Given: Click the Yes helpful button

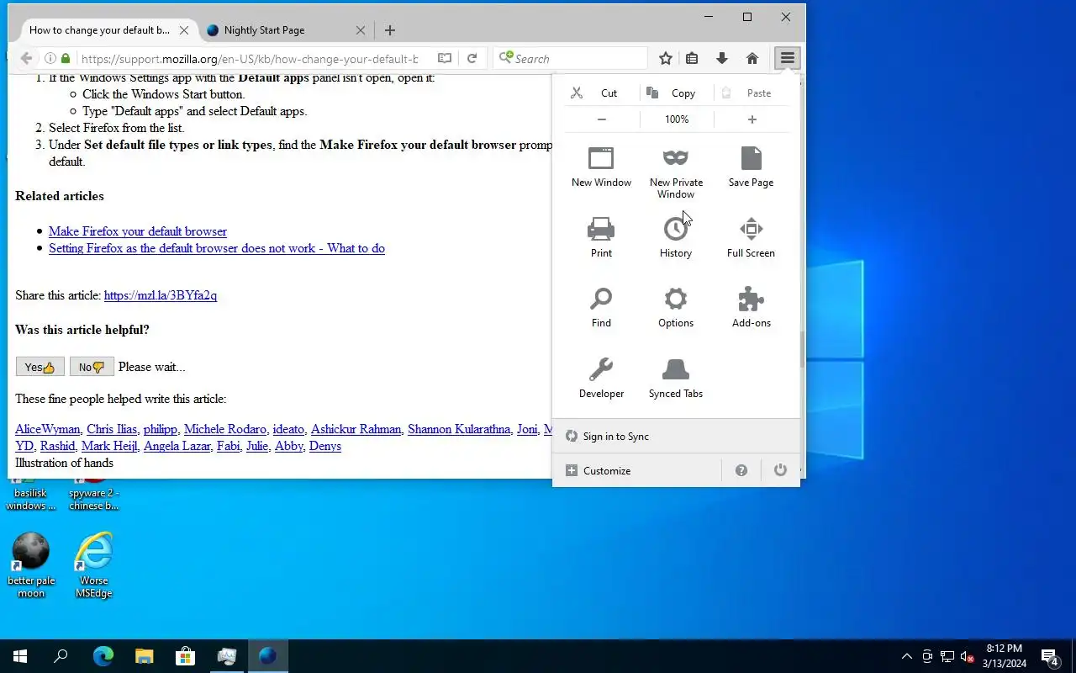Looking at the screenshot, I should click(x=40, y=367).
